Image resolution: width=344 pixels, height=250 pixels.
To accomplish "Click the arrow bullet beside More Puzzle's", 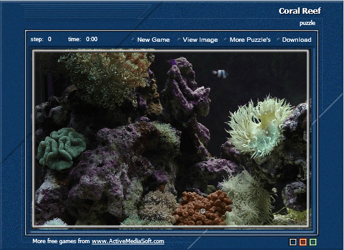I will pyautogui.click(x=225, y=39).
